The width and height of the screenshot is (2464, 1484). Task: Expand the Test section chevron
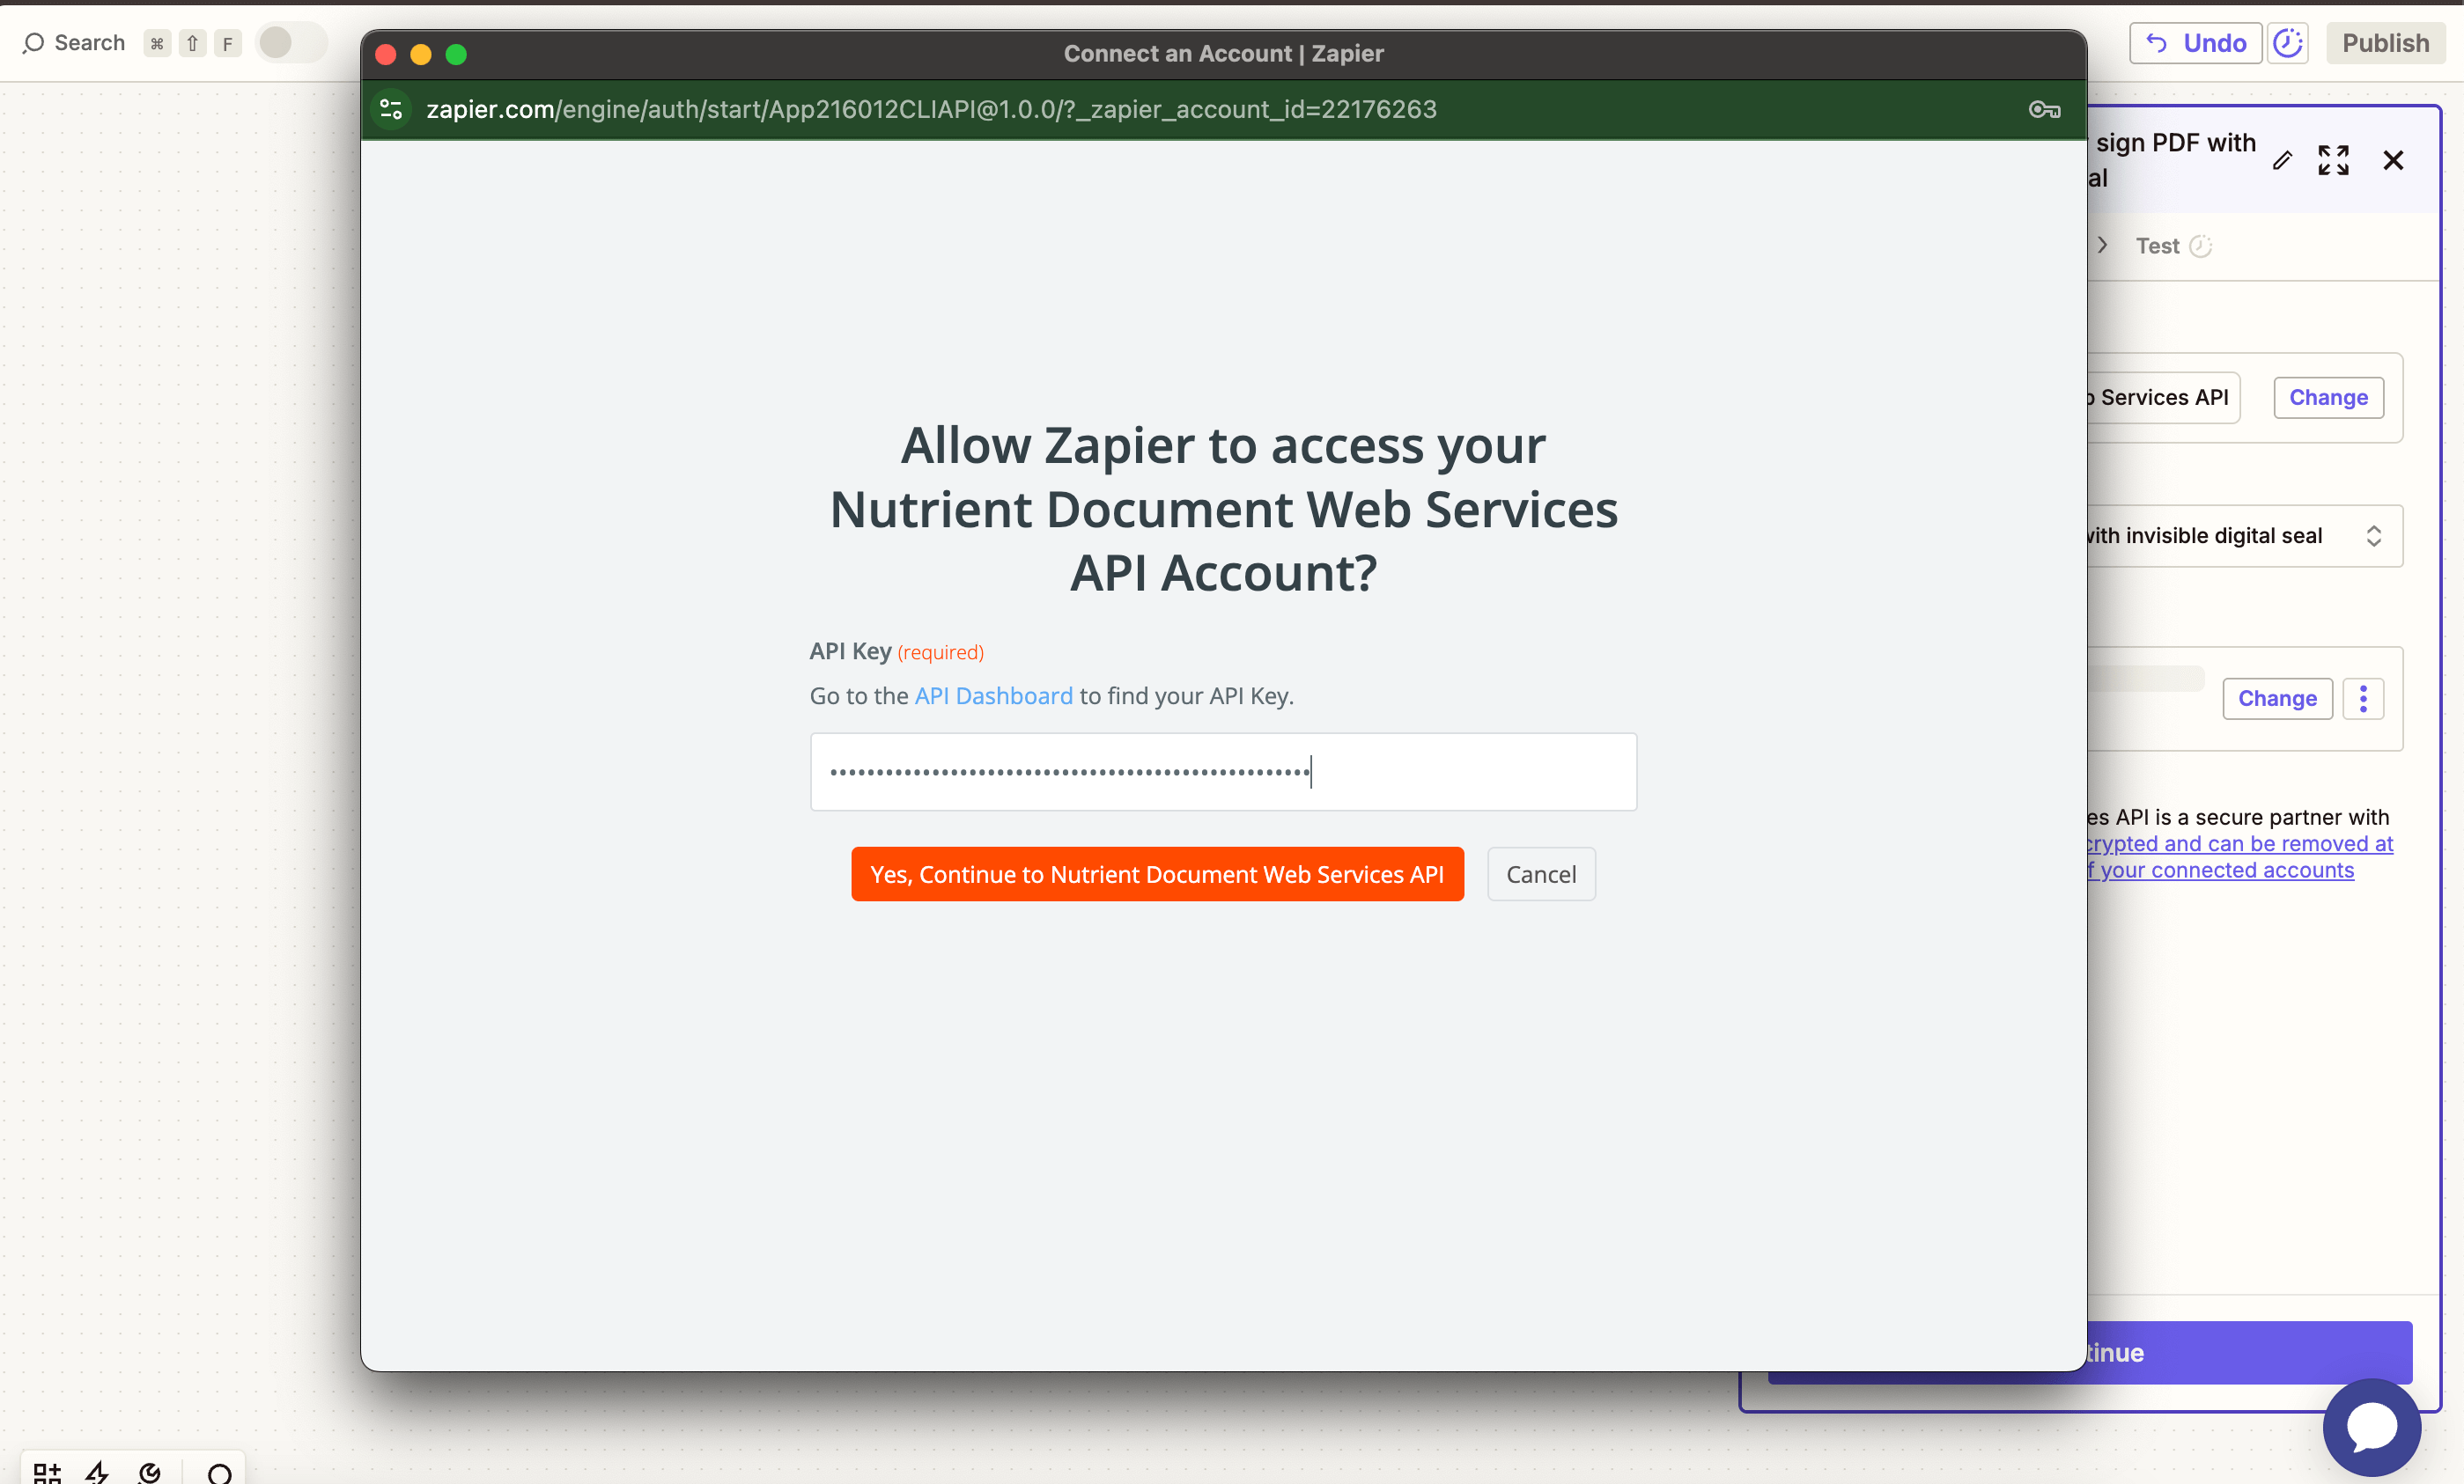tap(2102, 245)
